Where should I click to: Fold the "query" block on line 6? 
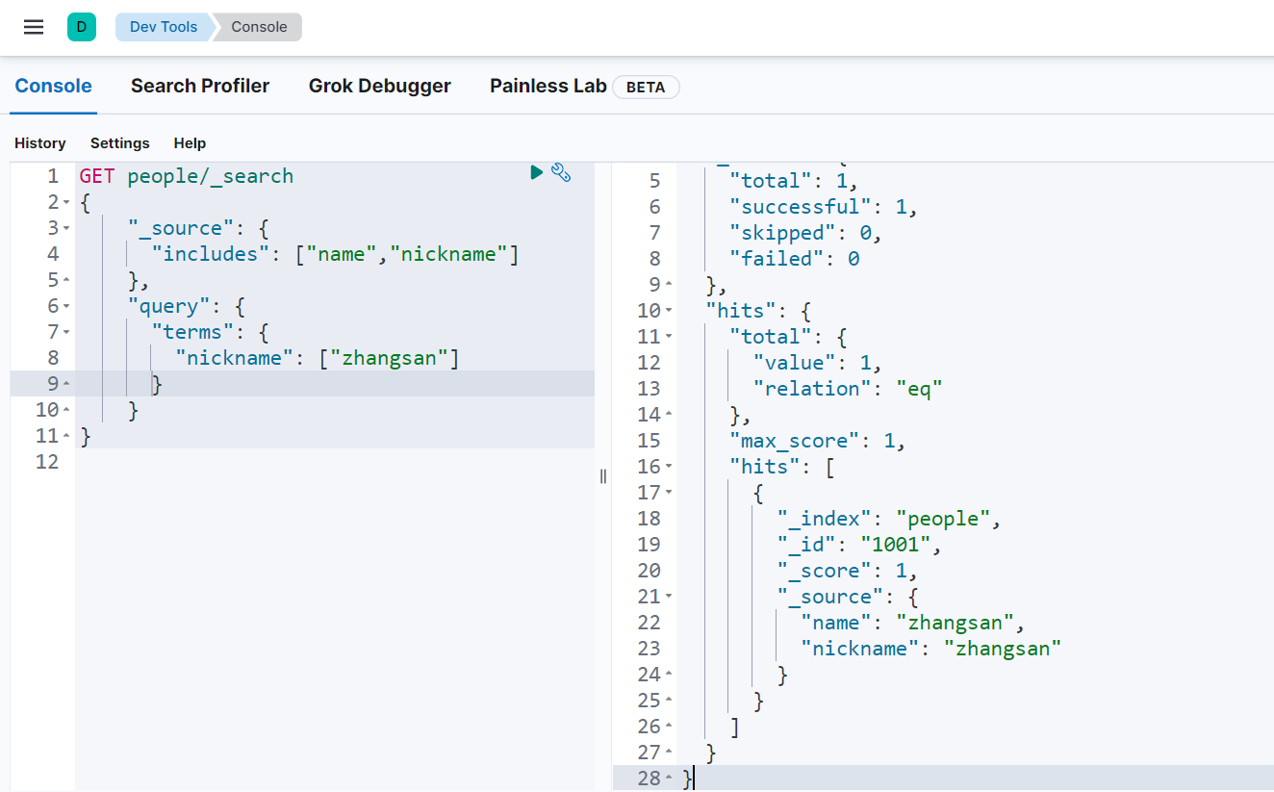(66, 307)
